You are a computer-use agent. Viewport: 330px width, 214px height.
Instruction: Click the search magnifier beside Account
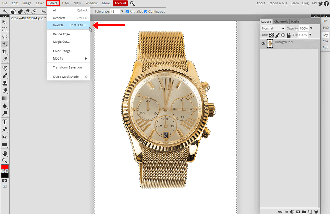[x=132, y=3]
